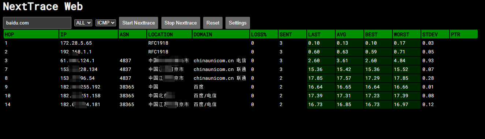The width and height of the screenshot is (485, 139).
Task: Expand the ICMP protocol dropdown
Action: click(106, 23)
